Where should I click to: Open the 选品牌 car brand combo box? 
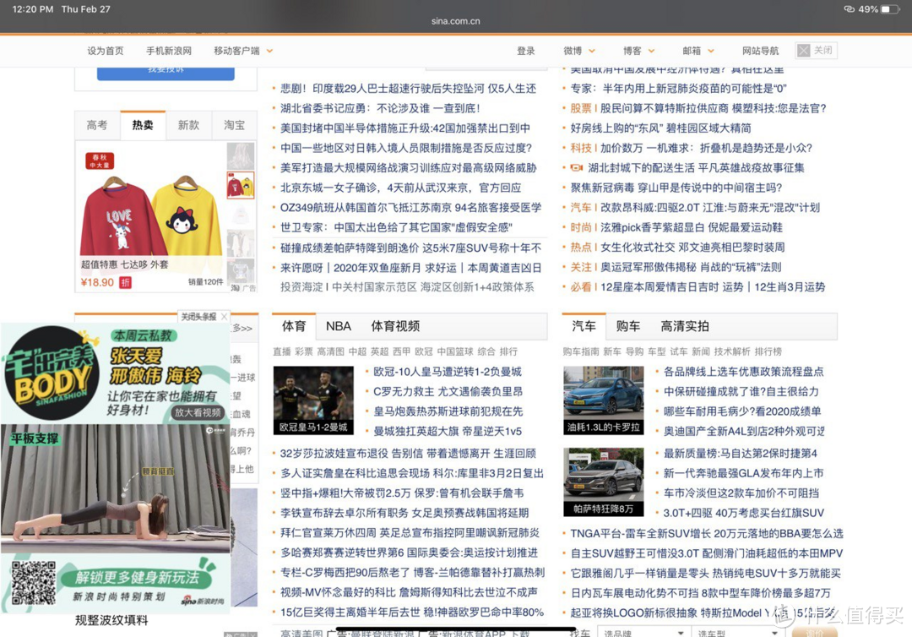(x=642, y=632)
